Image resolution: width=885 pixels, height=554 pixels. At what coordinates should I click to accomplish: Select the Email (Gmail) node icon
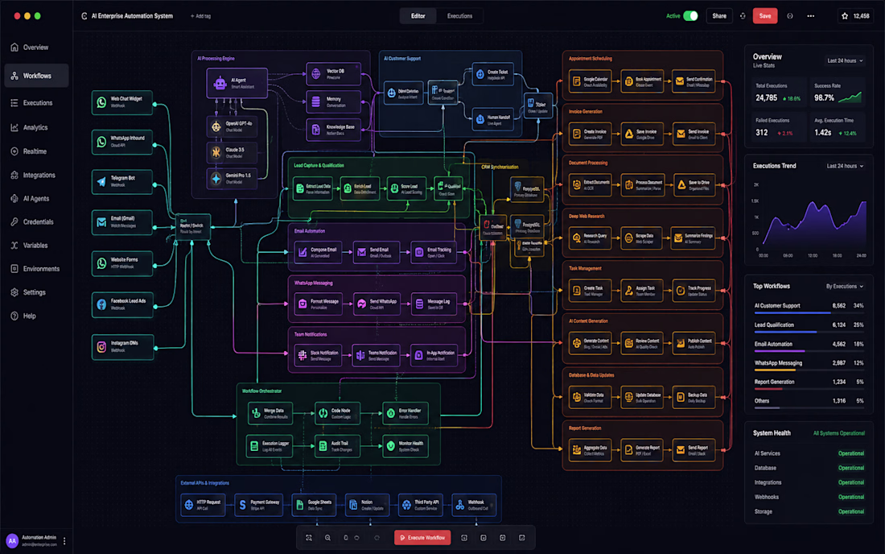[101, 222]
